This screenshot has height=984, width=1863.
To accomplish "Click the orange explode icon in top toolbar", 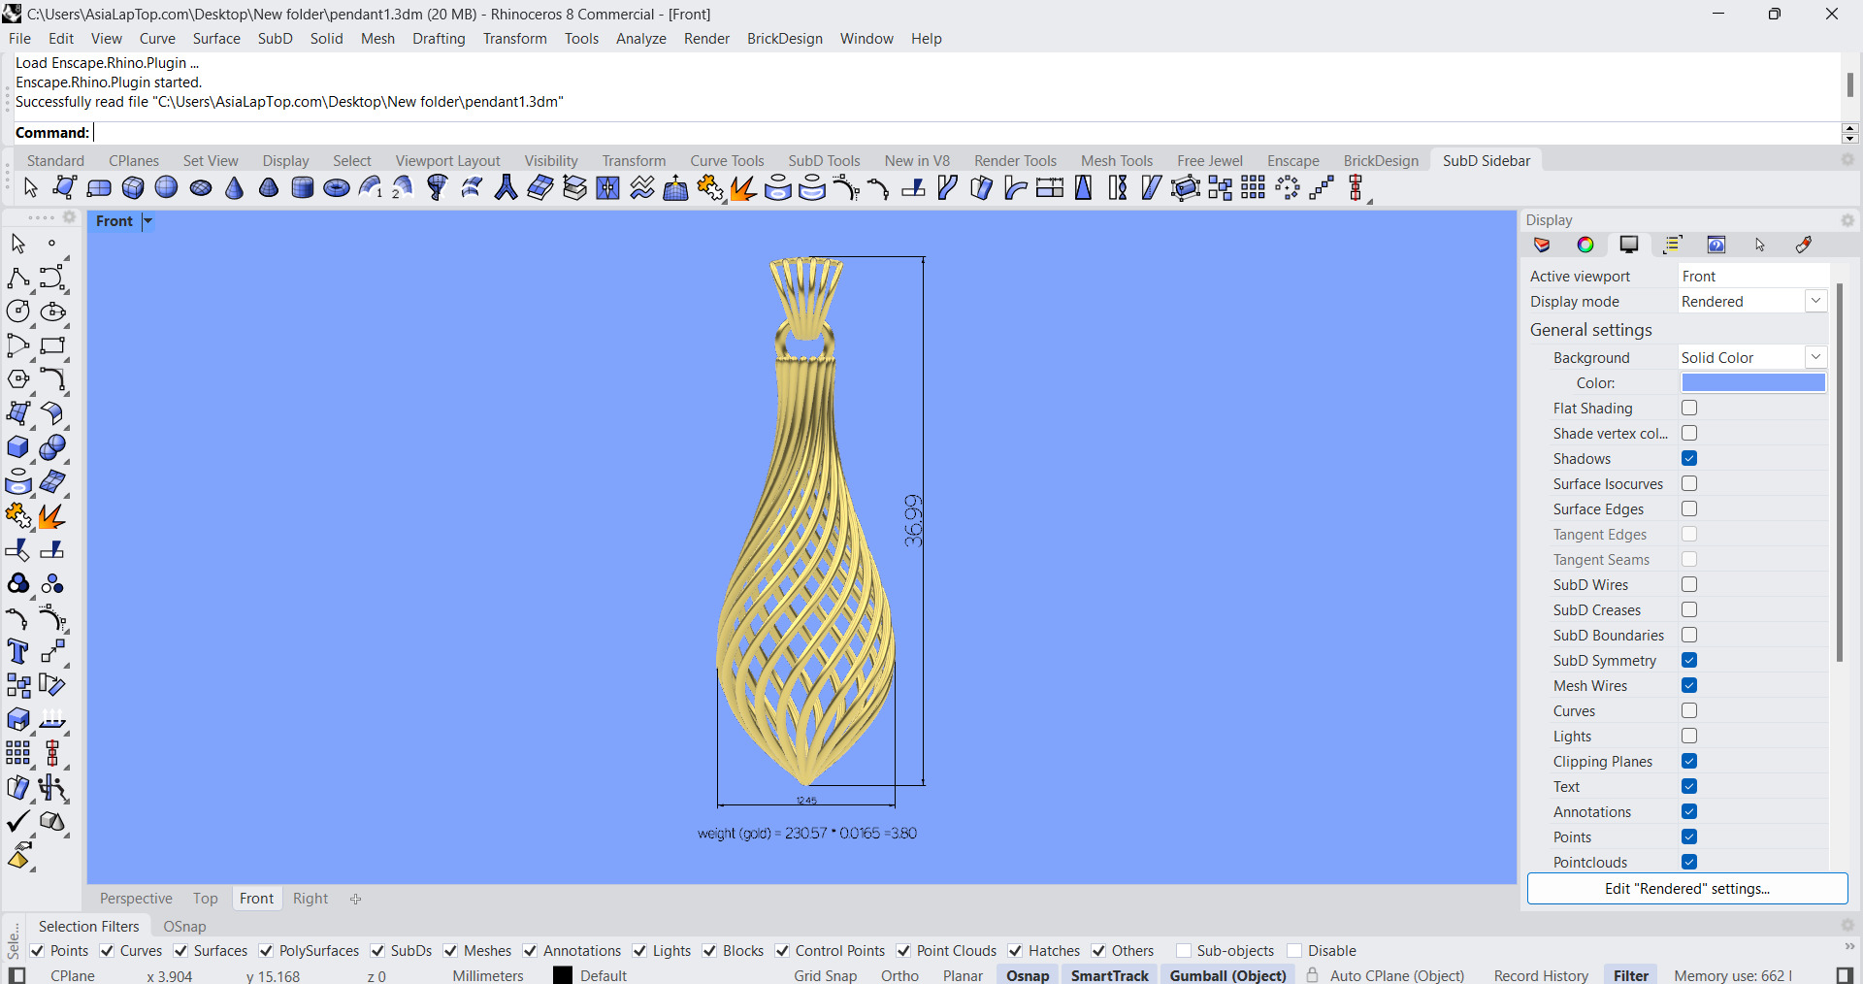I will (744, 187).
